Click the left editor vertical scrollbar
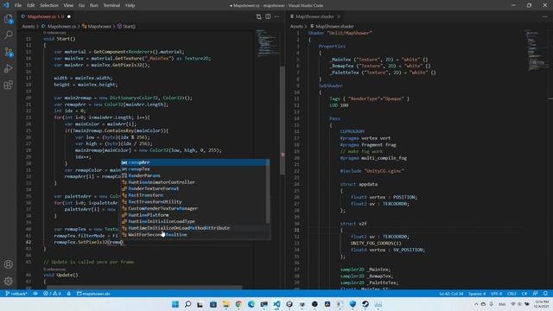The image size is (553, 311). click(283, 120)
